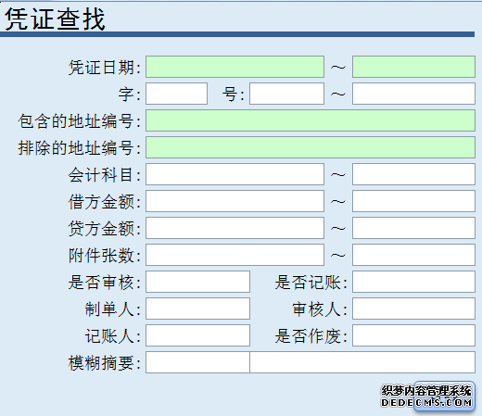
Task: Click the 附件张数 starting field
Action: pos(235,255)
